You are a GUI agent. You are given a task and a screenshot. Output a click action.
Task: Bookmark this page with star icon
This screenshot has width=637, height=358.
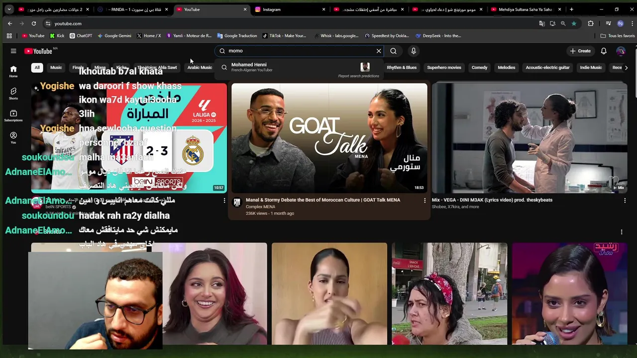[574, 23]
